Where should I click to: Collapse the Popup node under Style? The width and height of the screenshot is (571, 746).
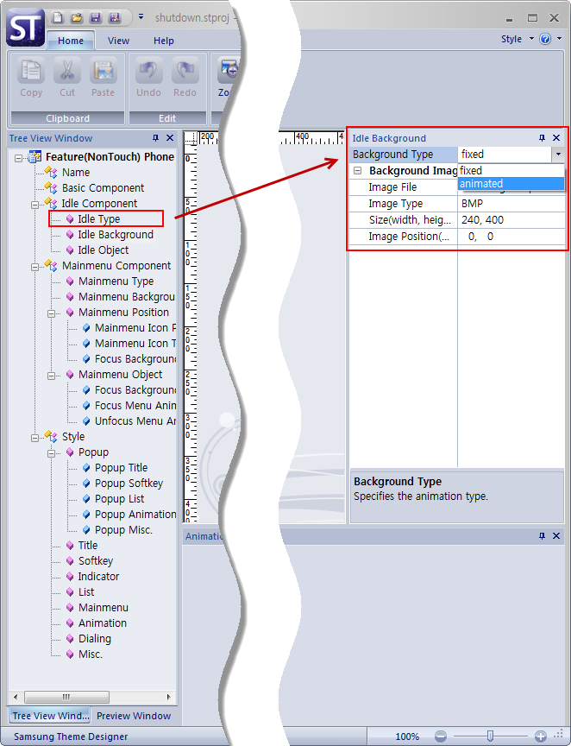52,452
